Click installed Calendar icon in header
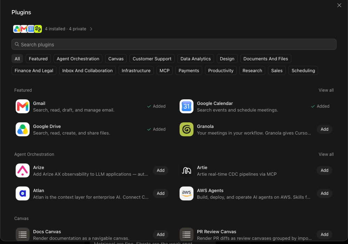348x244 pixels. point(31,29)
